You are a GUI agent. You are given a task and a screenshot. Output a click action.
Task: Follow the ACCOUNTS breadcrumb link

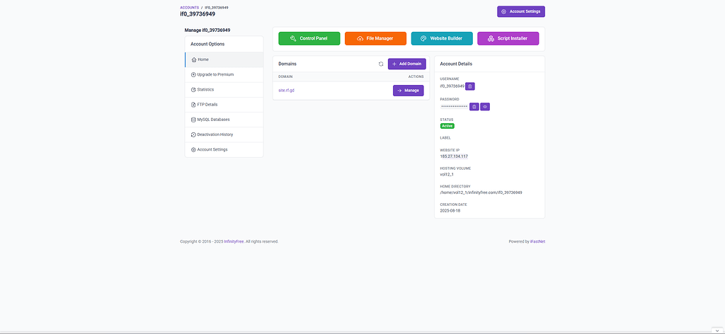coord(190,7)
